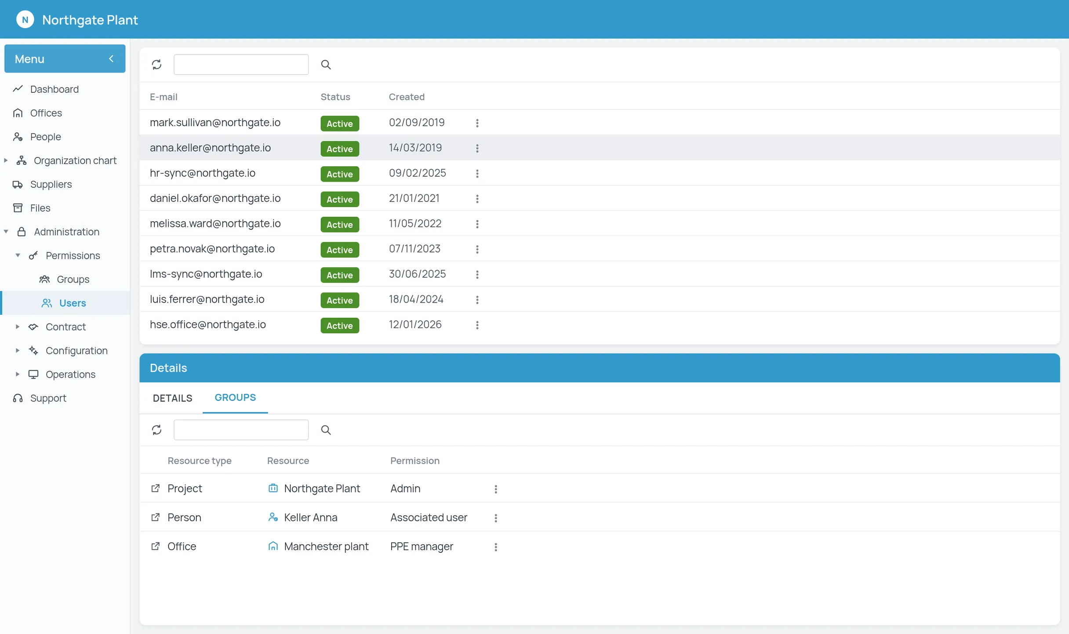Collapse the Menu sidebar
Viewport: 1069px width, 634px height.
coord(111,58)
